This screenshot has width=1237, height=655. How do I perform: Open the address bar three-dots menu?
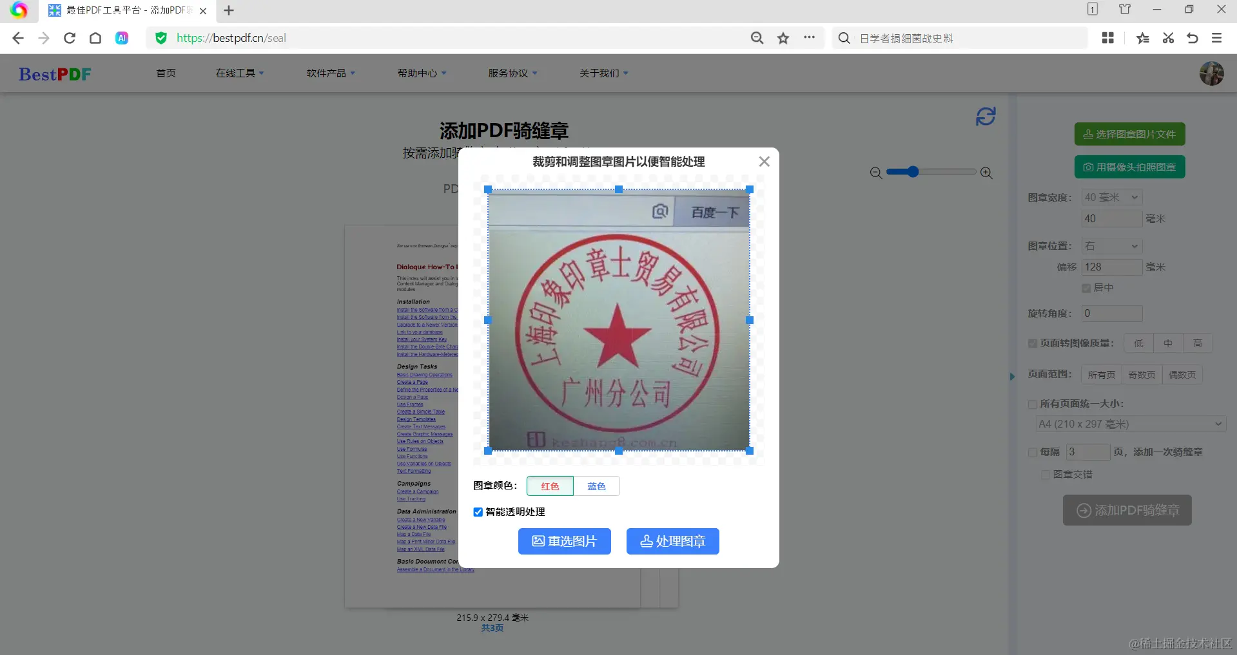[x=810, y=37]
